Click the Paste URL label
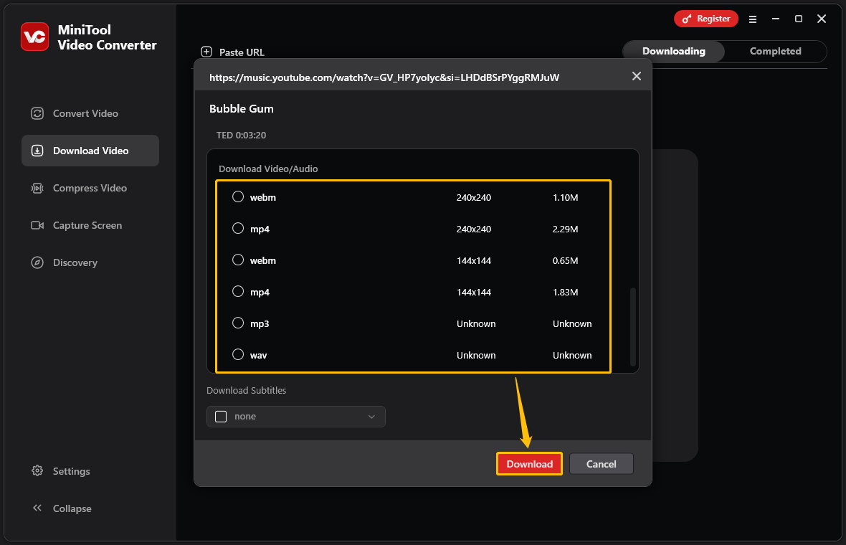This screenshot has width=846, height=545. [x=242, y=52]
